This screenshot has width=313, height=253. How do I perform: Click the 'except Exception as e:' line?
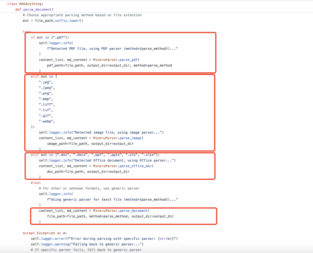click(45, 233)
